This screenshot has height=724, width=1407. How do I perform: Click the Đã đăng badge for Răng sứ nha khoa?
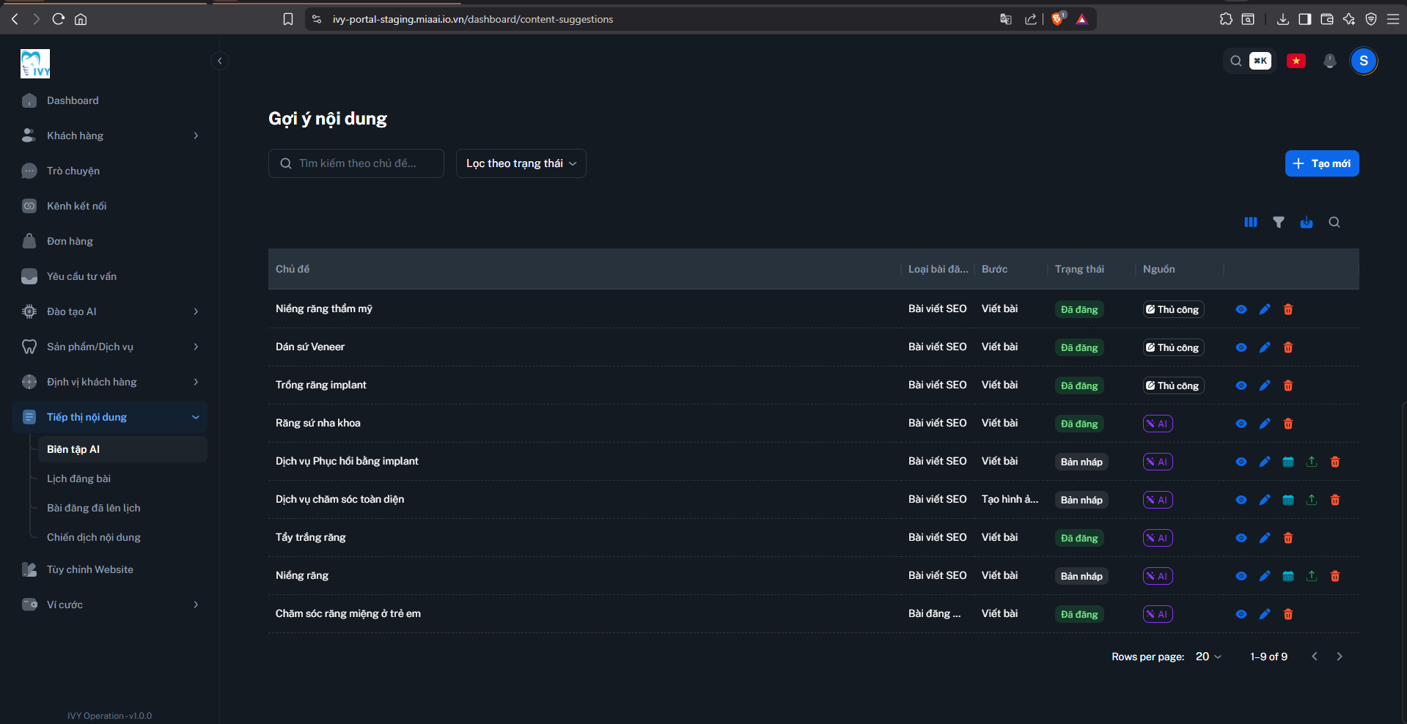coord(1079,424)
